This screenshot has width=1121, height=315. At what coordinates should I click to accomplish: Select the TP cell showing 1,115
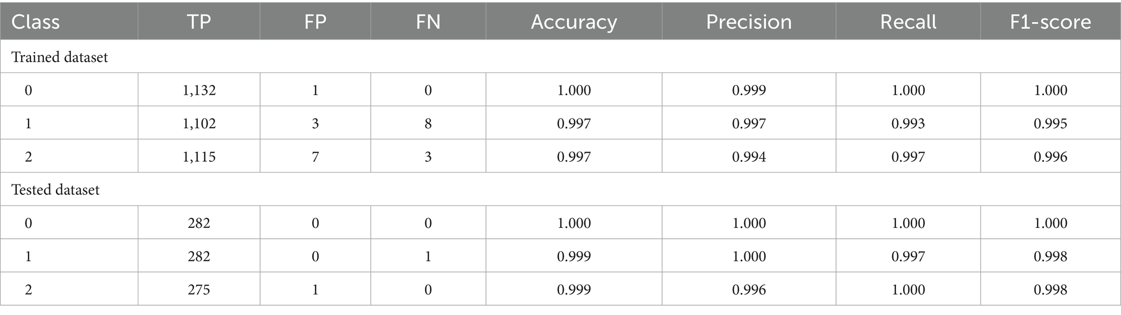coord(199,157)
